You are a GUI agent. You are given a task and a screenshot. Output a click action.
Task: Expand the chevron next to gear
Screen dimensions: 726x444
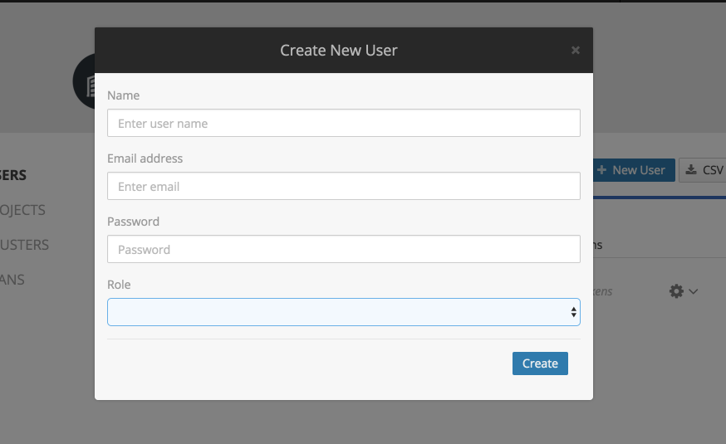(693, 291)
